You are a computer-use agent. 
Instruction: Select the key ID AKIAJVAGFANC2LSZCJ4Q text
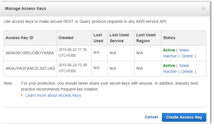click(x=30, y=68)
